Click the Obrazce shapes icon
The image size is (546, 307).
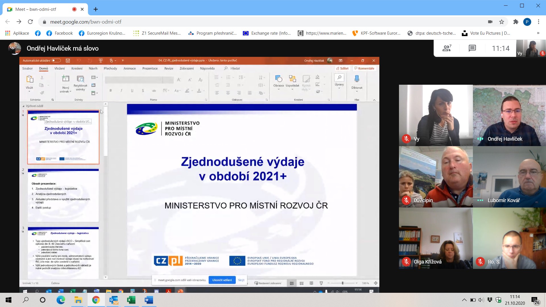(279, 78)
